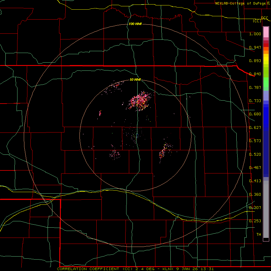Image resolution: width=271 pixels, height=271 pixels.
Task: Click the CORRELATION COEFFICIENT caption at bottom
Action: [135, 269]
